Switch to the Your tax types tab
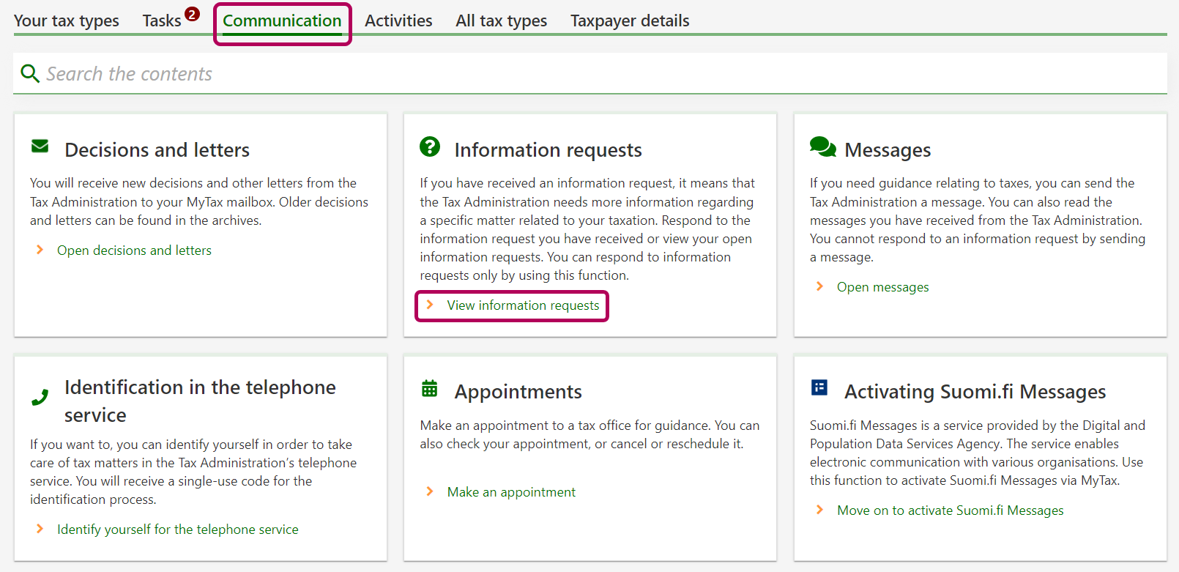Image resolution: width=1179 pixels, height=572 pixels. [x=67, y=21]
